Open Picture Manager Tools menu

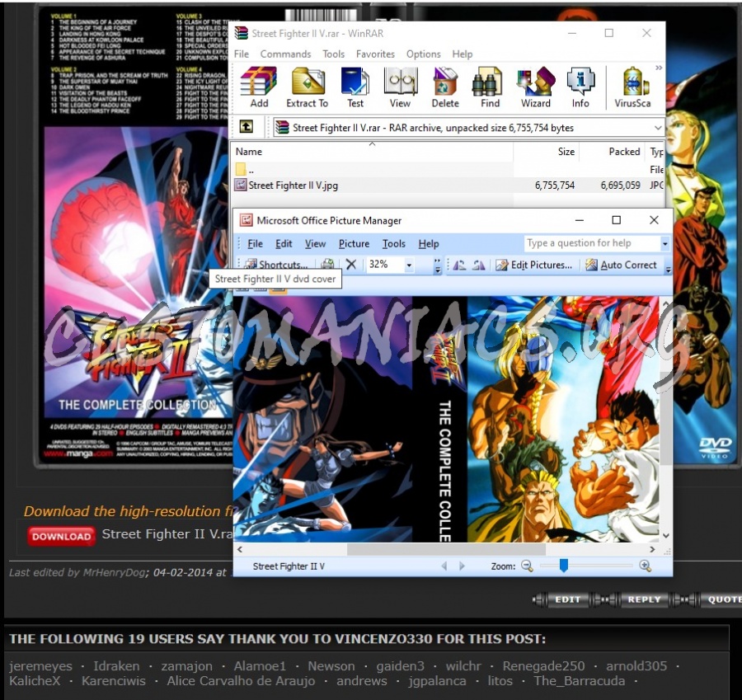394,244
